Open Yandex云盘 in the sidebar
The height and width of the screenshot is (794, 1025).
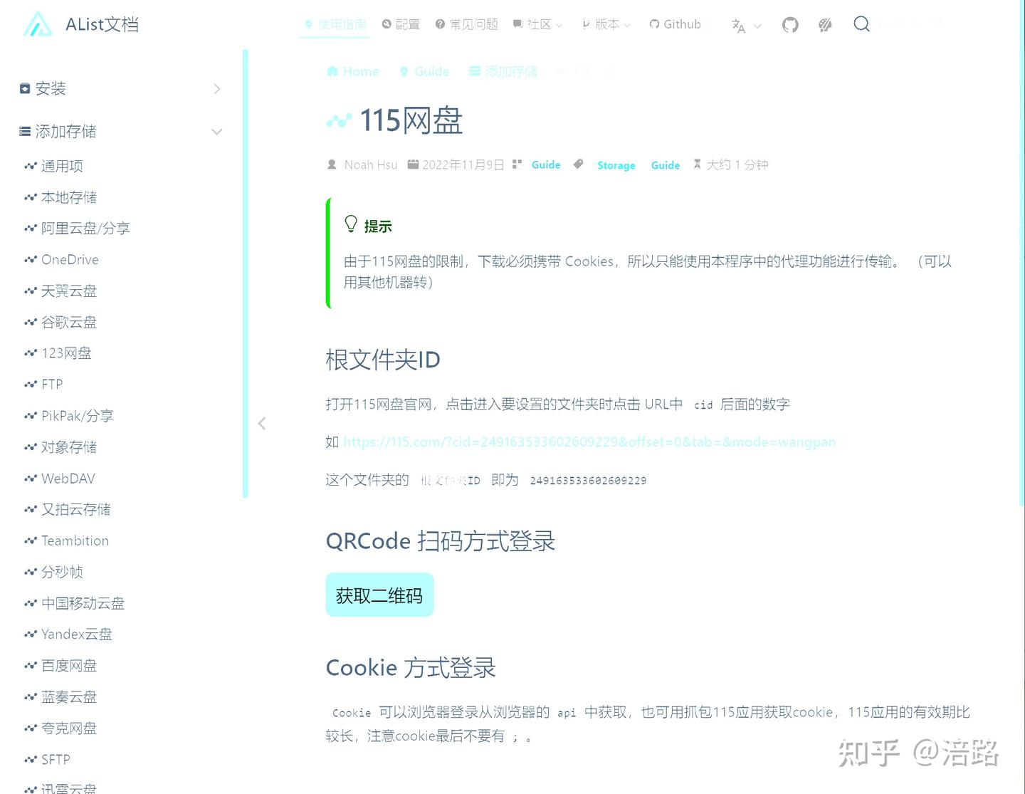coord(68,634)
